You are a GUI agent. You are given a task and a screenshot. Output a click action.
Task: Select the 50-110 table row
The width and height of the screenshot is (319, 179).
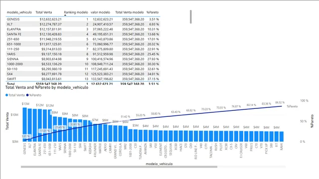pos(83,69)
